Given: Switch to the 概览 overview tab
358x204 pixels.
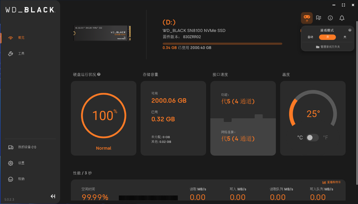Looking at the screenshot, I should tap(21, 38).
